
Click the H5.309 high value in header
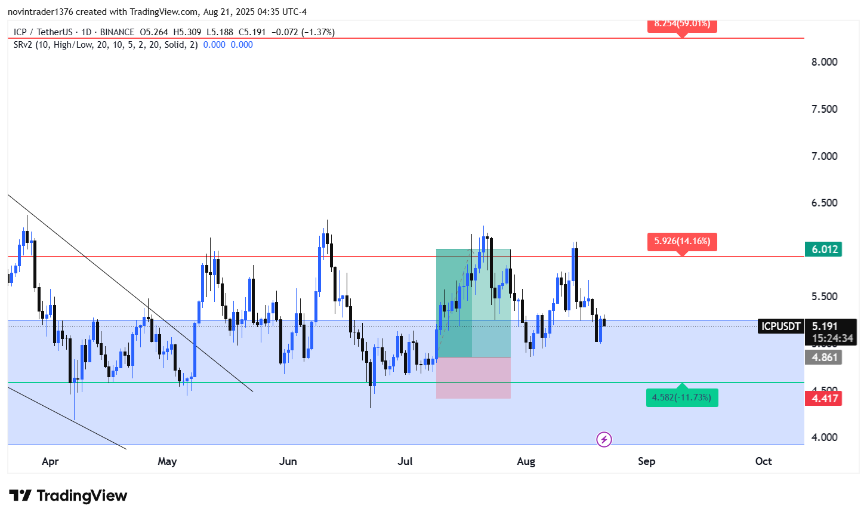[x=187, y=32]
